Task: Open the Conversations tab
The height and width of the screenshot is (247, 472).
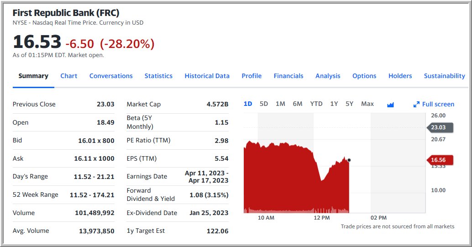Action: point(111,76)
